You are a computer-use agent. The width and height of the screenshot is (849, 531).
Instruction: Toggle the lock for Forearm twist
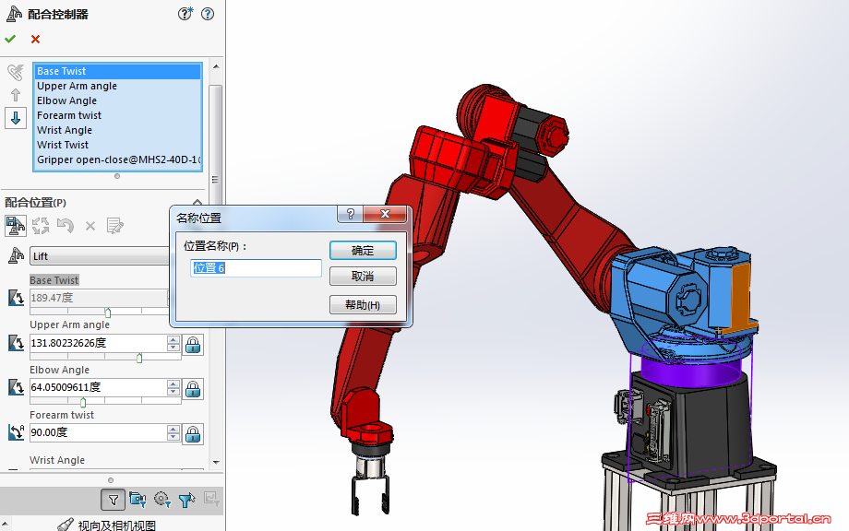point(193,434)
